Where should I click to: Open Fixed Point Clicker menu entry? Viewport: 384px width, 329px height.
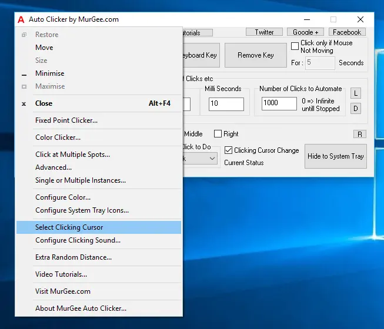click(x=66, y=120)
